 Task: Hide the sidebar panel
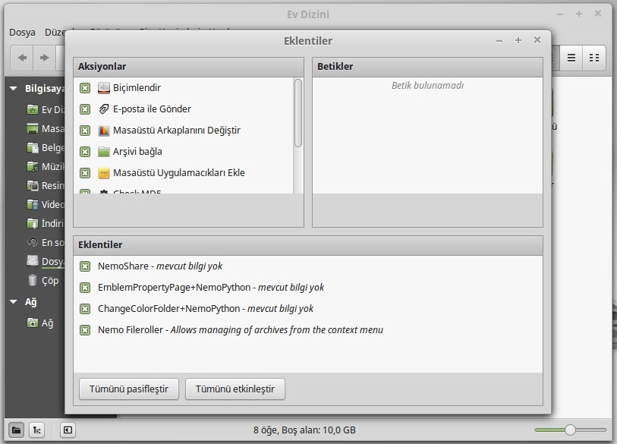(x=68, y=430)
